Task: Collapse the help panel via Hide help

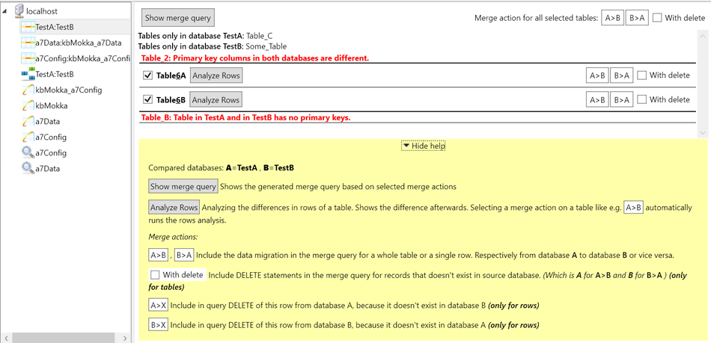Action: [x=424, y=146]
